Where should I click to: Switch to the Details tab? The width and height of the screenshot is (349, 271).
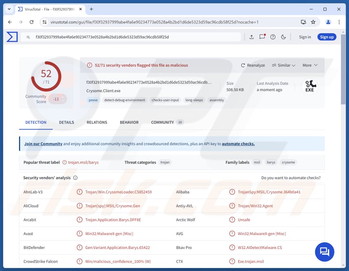pos(67,122)
